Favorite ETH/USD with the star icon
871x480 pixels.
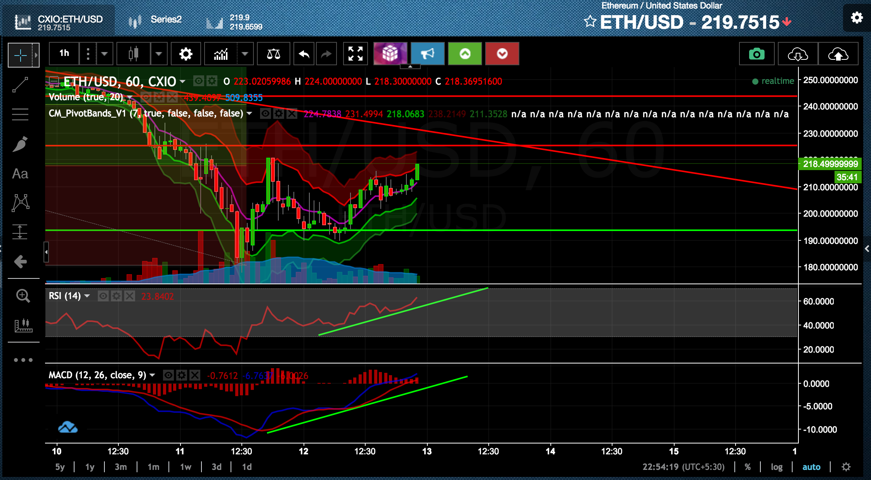click(x=590, y=21)
